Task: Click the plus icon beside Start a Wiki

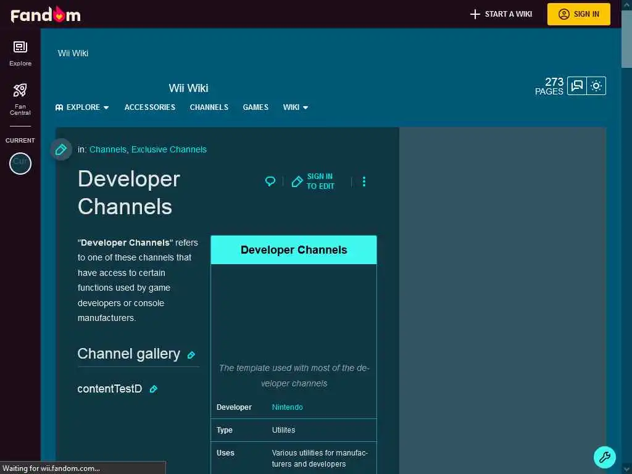Action: [x=475, y=14]
